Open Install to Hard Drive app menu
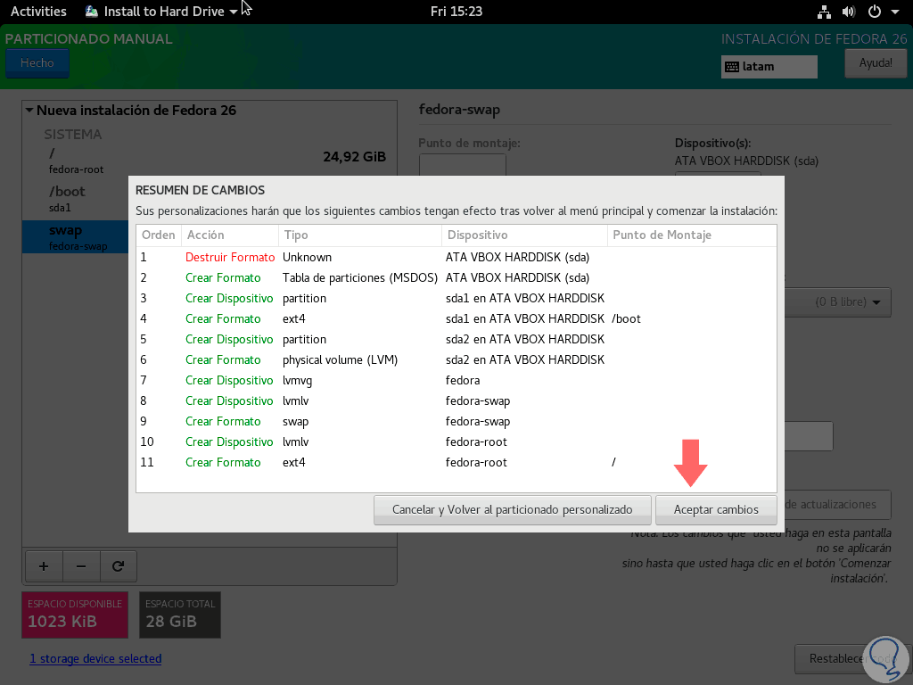 (x=161, y=11)
